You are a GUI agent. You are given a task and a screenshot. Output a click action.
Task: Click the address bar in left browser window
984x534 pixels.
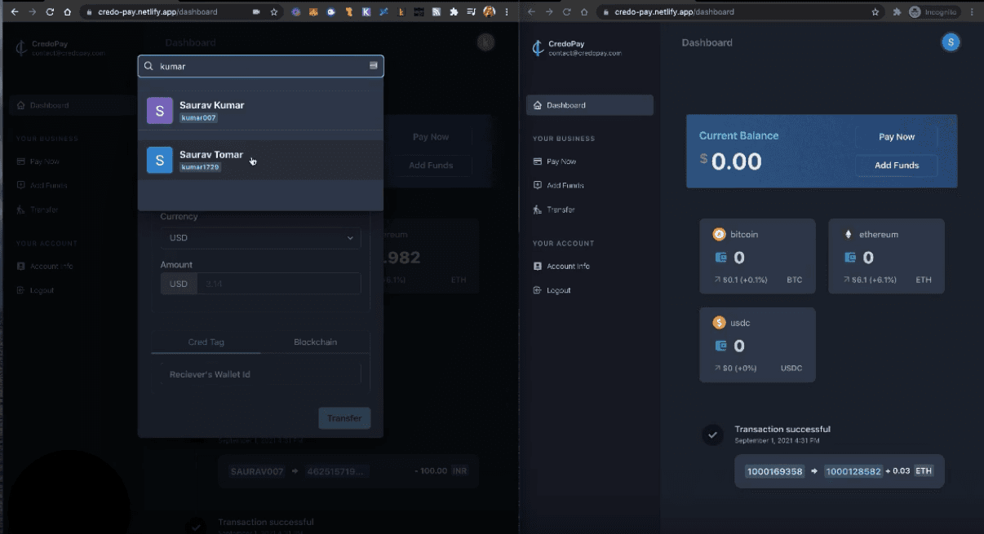click(182, 12)
